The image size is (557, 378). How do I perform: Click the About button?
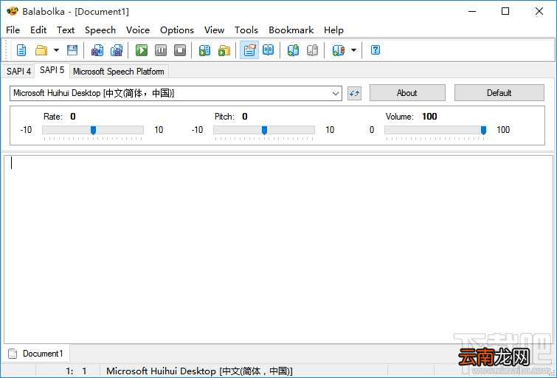(407, 93)
